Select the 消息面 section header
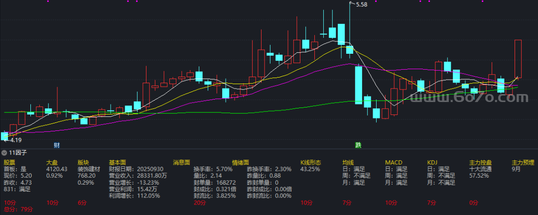This screenshot has height=215, width=538. coord(181,162)
